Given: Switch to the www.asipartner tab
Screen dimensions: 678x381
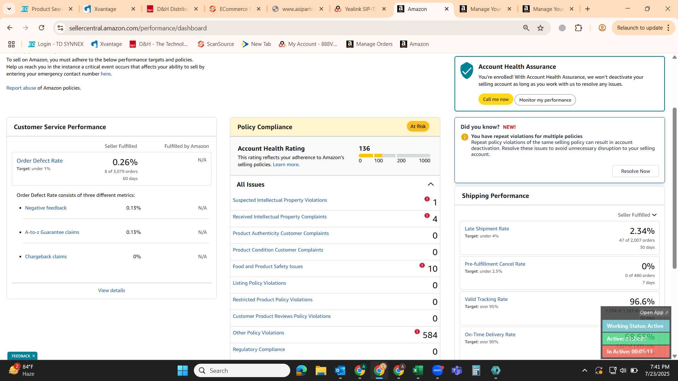Looking at the screenshot, I should coord(298,9).
